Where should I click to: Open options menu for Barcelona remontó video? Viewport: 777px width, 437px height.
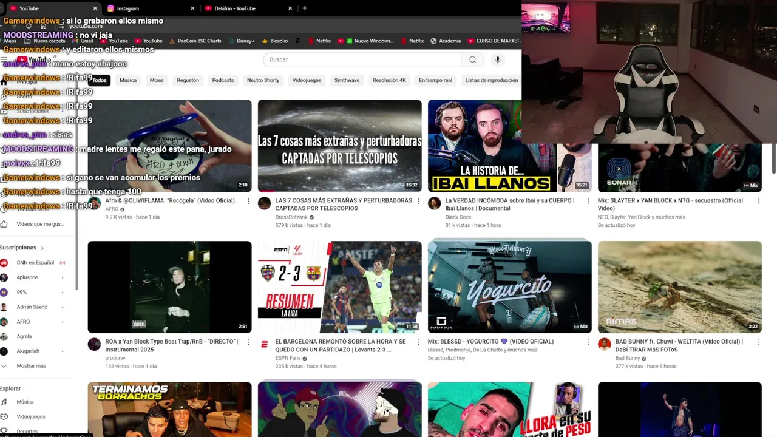coord(418,342)
